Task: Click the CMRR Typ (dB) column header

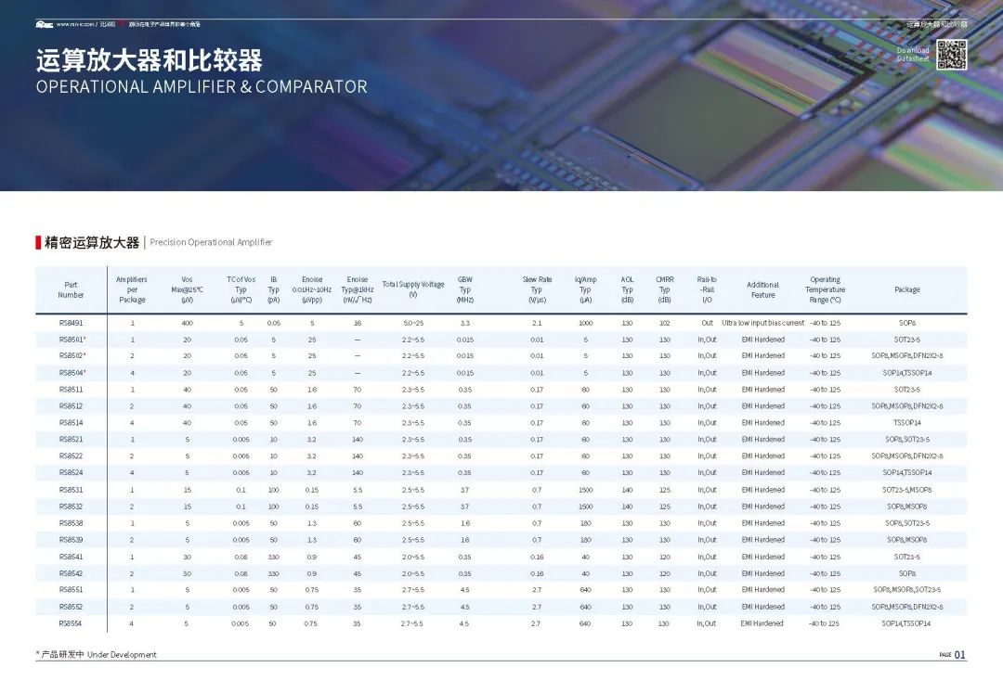Action: click(x=665, y=289)
